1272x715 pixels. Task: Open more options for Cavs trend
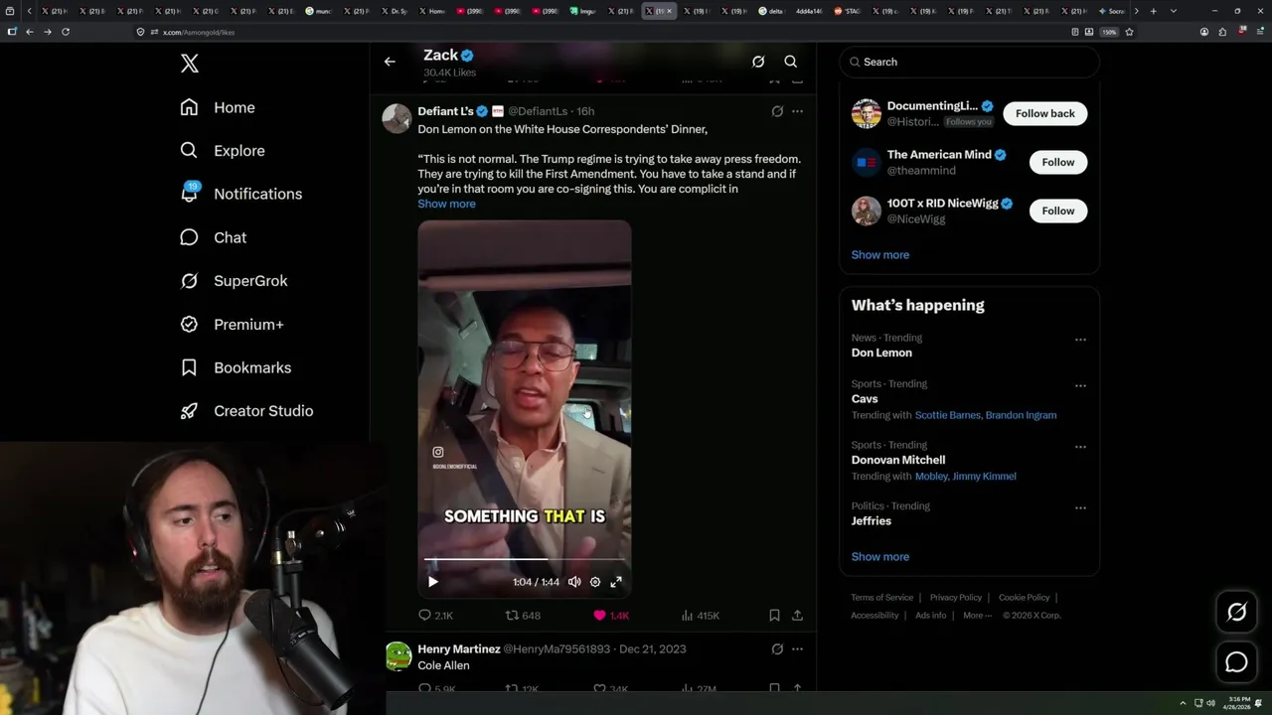point(1080,386)
